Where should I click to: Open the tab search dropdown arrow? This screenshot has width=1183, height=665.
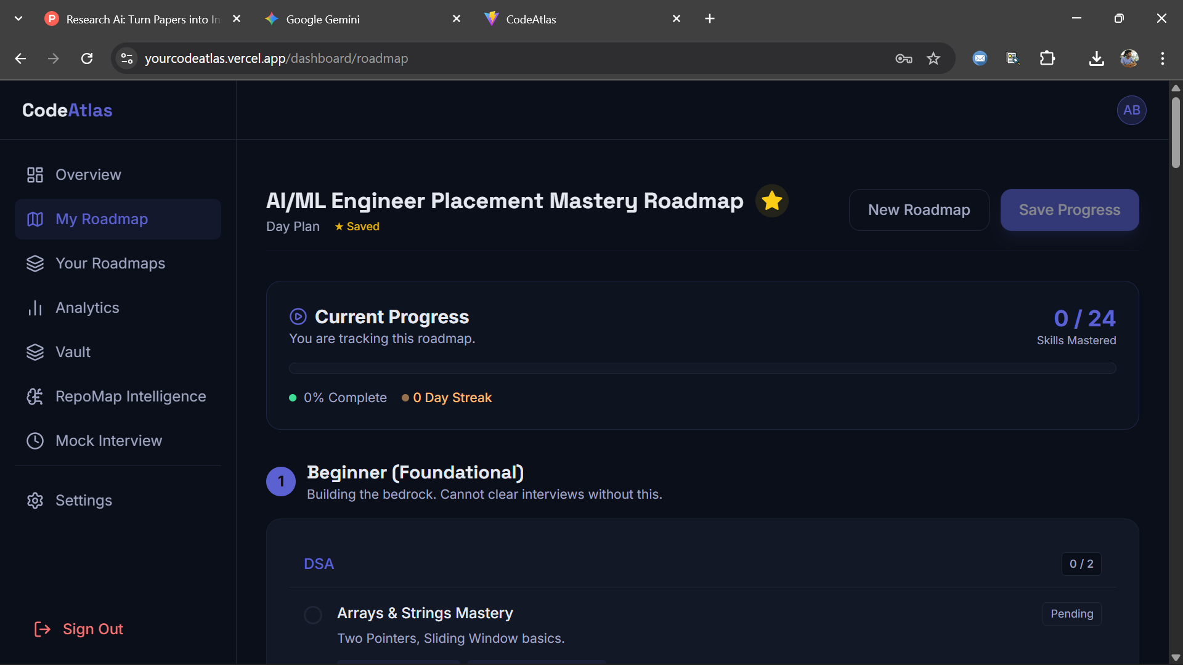click(18, 18)
